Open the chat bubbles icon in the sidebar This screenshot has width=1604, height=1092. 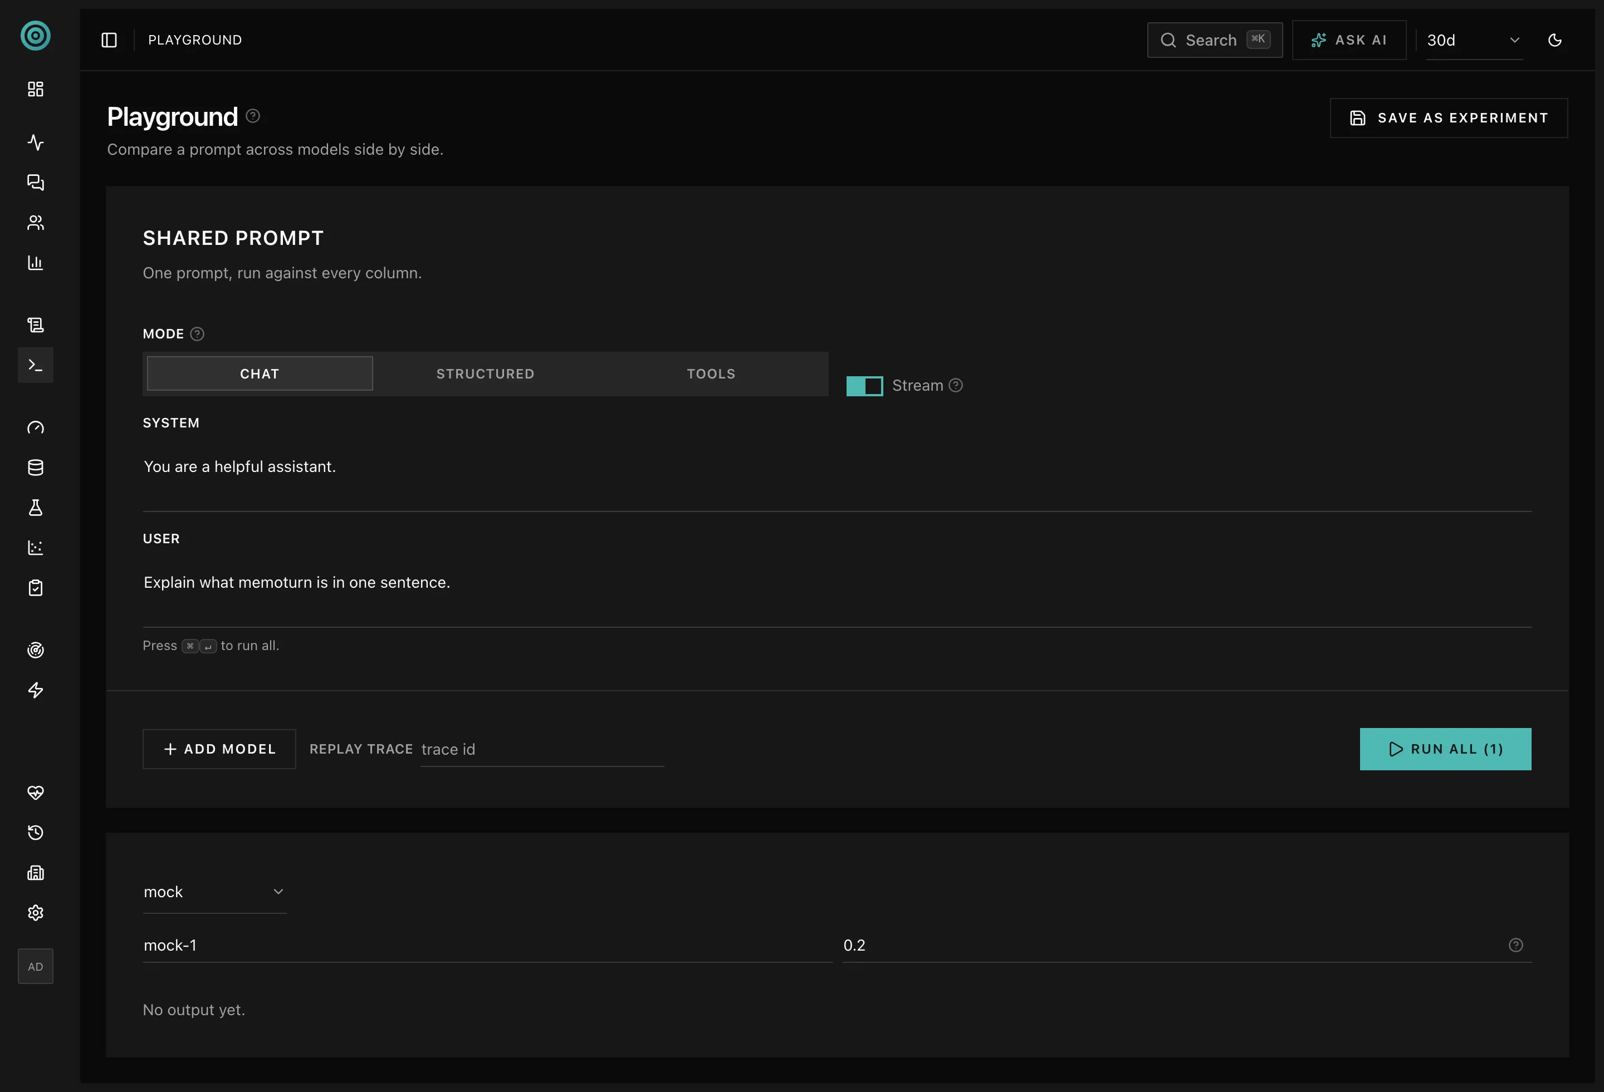click(x=35, y=183)
